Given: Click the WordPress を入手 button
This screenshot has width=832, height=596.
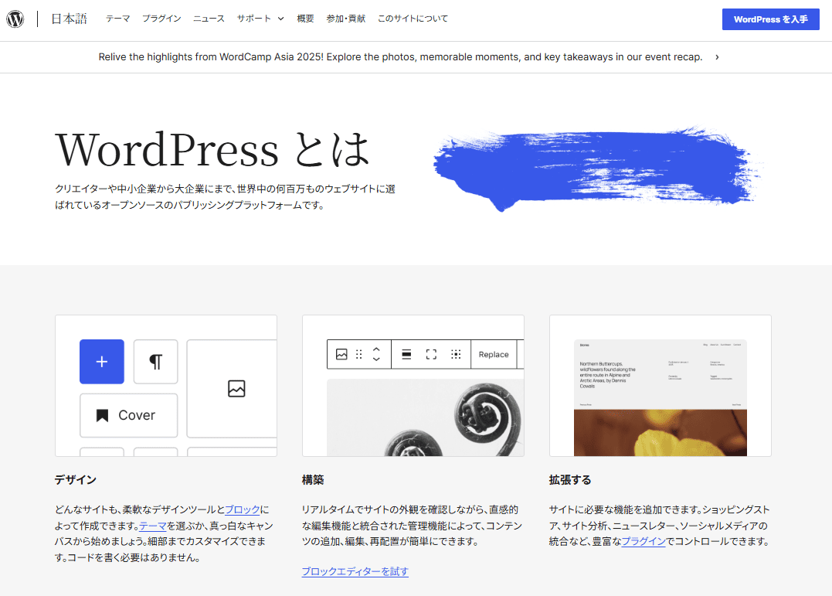Looking at the screenshot, I should [770, 19].
